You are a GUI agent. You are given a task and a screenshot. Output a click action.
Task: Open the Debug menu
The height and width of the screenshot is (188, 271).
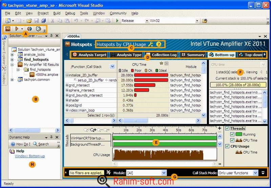pos(70,13)
